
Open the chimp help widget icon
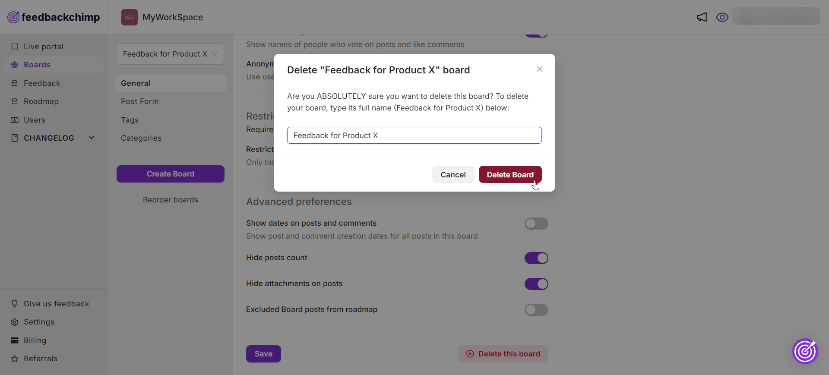[x=805, y=351]
